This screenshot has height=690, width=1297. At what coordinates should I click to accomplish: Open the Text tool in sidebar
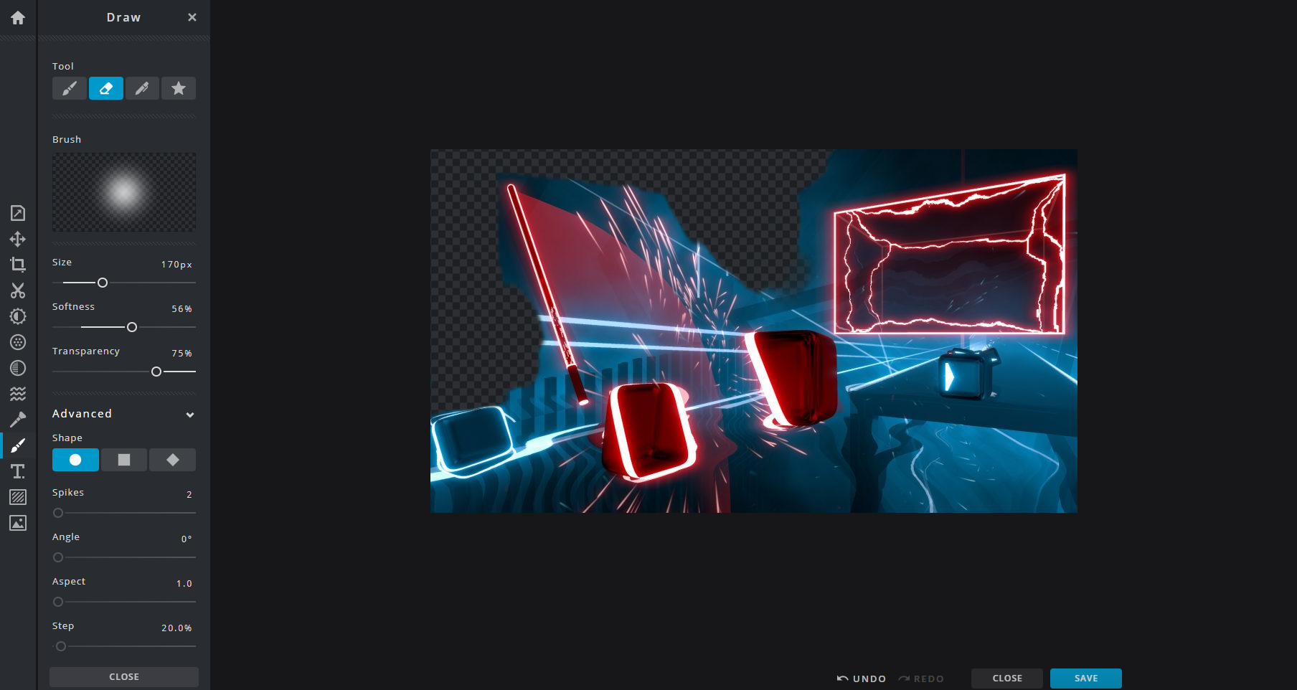[x=18, y=471]
